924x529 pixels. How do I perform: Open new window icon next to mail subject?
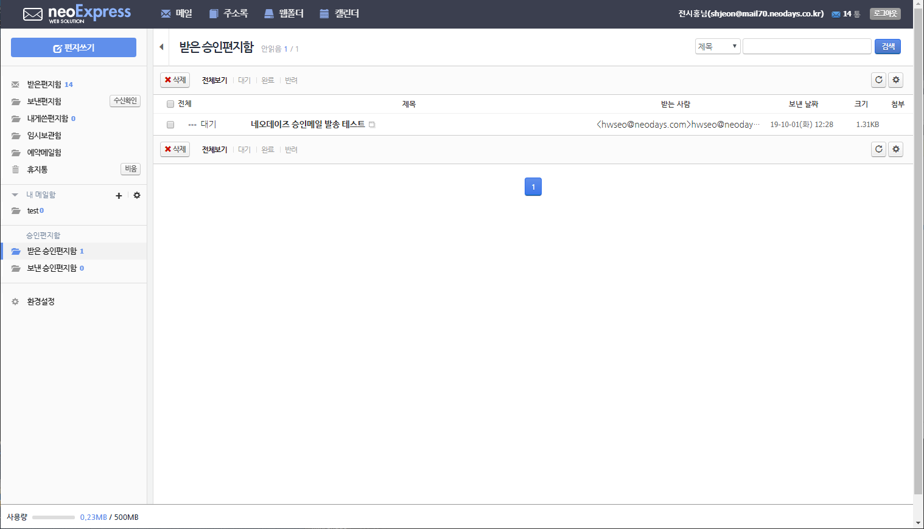click(372, 125)
